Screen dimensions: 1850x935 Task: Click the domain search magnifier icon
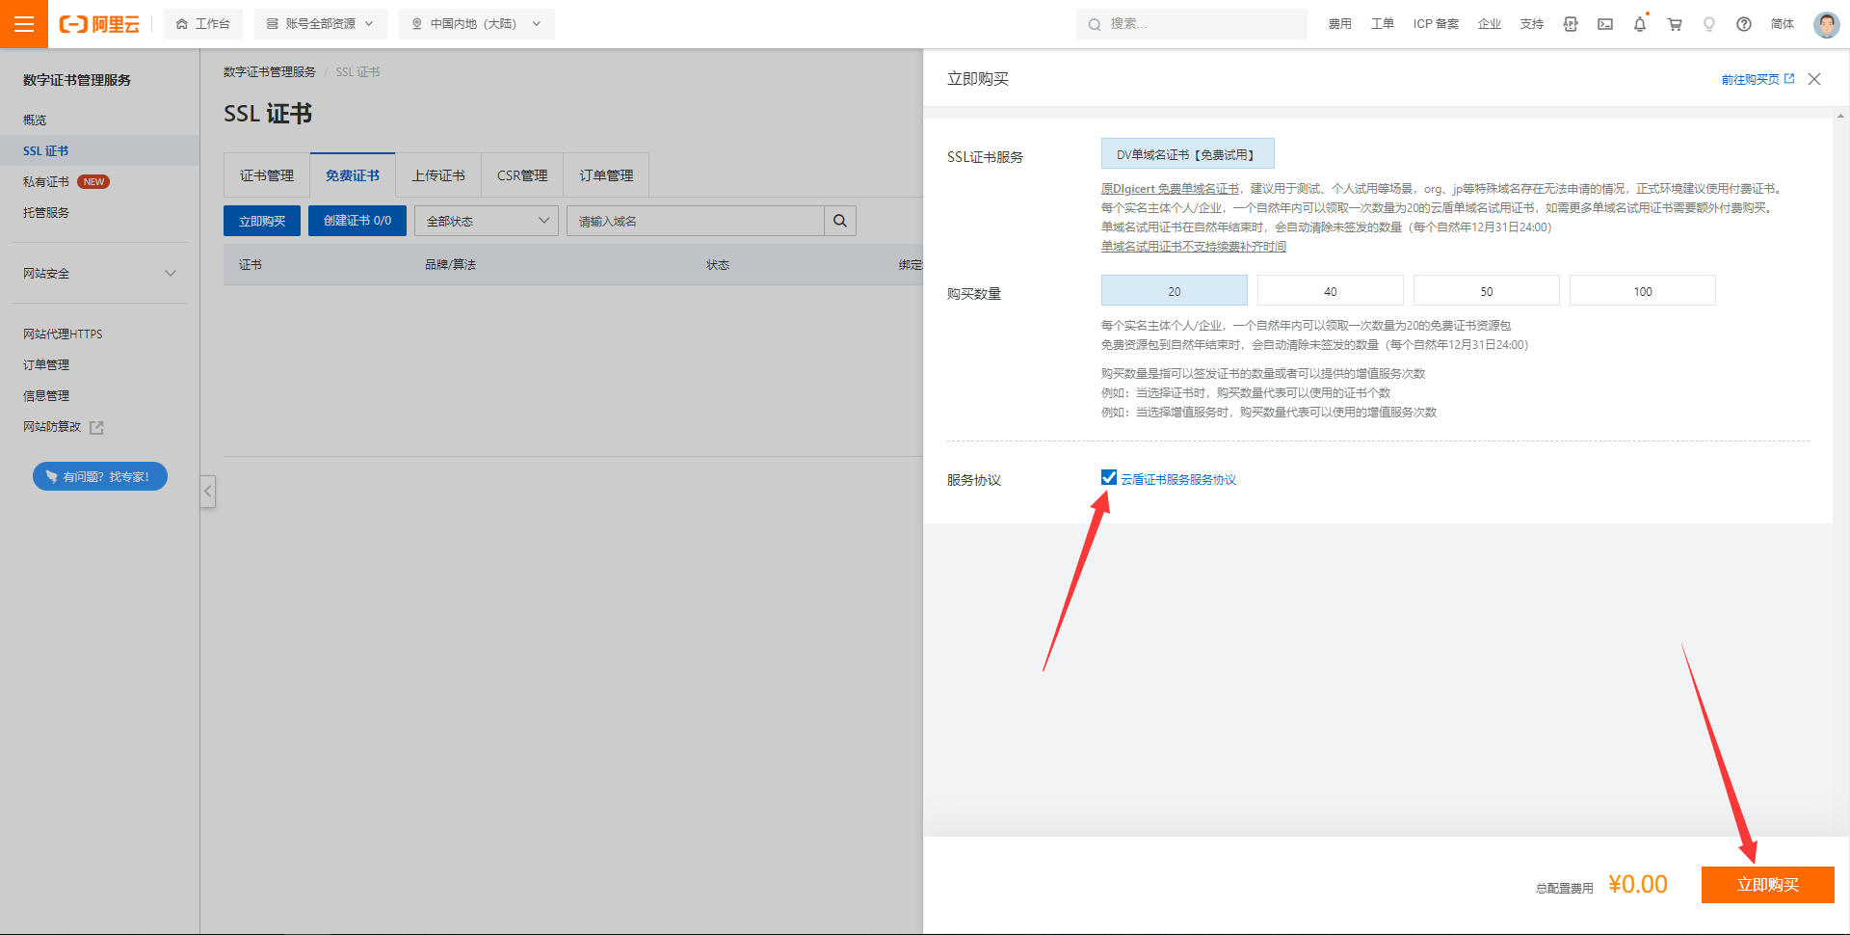click(840, 221)
